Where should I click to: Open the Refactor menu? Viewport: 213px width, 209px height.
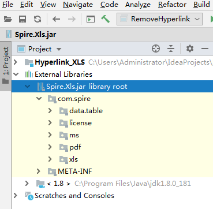point(172,5)
